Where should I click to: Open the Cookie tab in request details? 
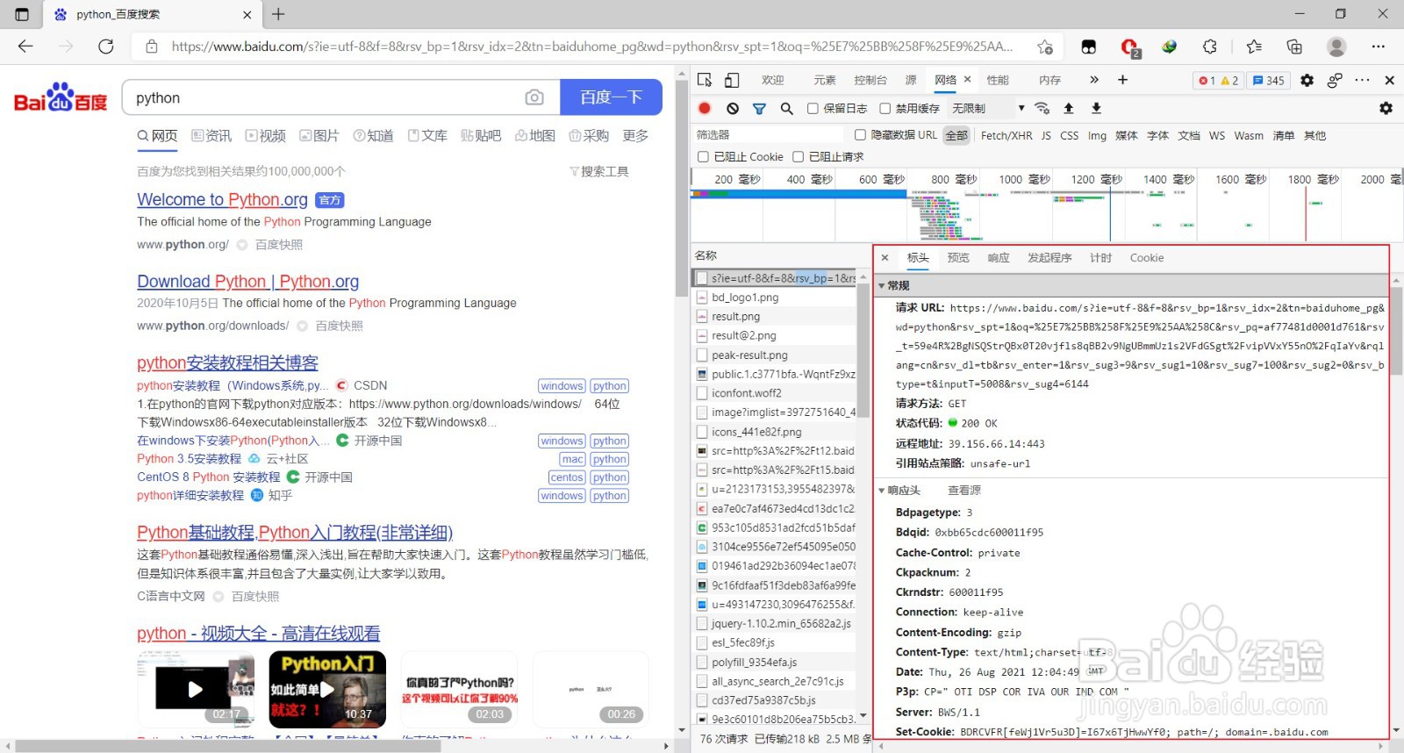click(1147, 258)
